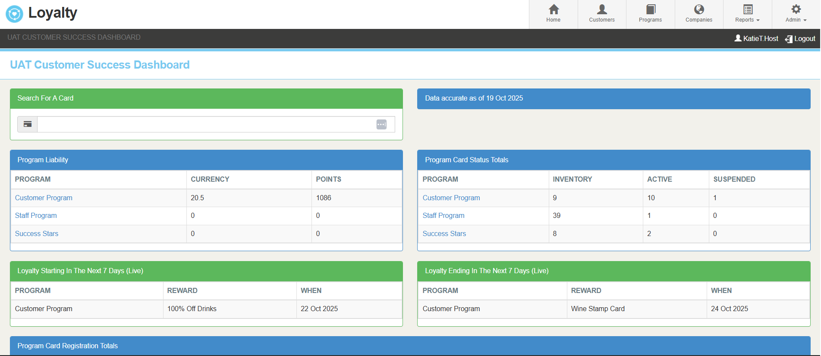821x356 pixels.
Task: Click the Logout icon
Action: (x=789, y=39)
